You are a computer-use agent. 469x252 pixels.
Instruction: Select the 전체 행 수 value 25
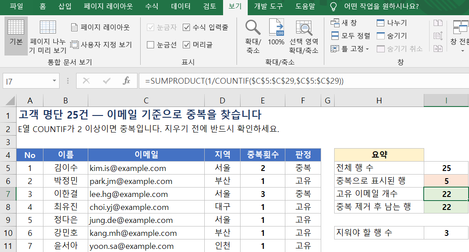tap(446, 168)
